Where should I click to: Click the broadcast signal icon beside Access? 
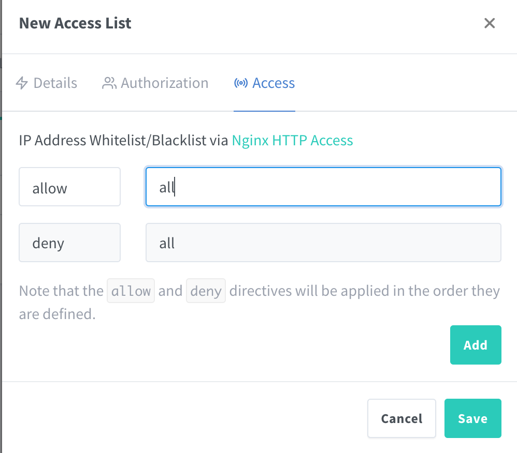[x=240, y=83]
